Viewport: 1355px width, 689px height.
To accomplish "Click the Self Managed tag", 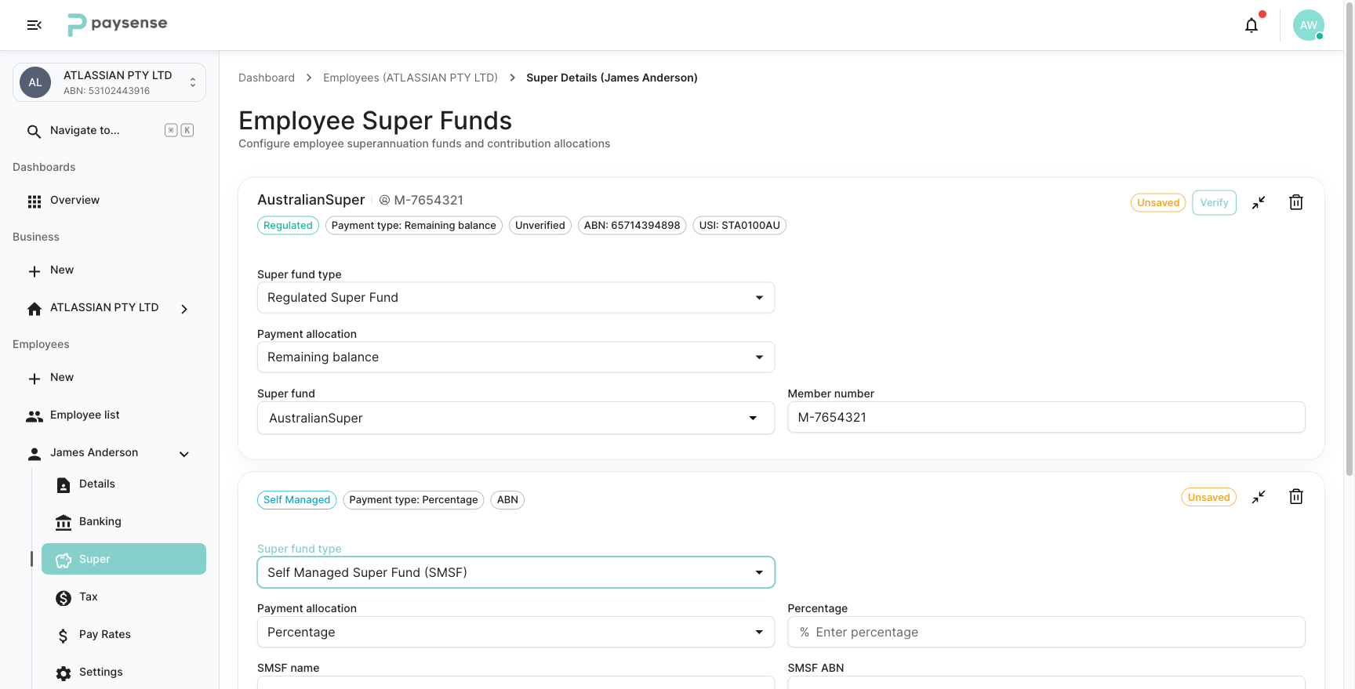I will [x=296, y=500].
